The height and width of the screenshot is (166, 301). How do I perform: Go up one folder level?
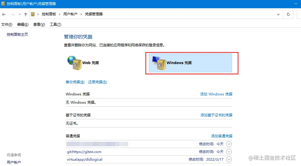tap(26, 14)
